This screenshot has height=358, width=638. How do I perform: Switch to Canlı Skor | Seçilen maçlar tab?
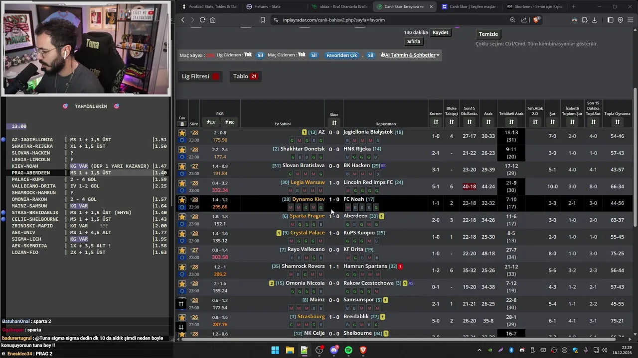pos(469,6)
